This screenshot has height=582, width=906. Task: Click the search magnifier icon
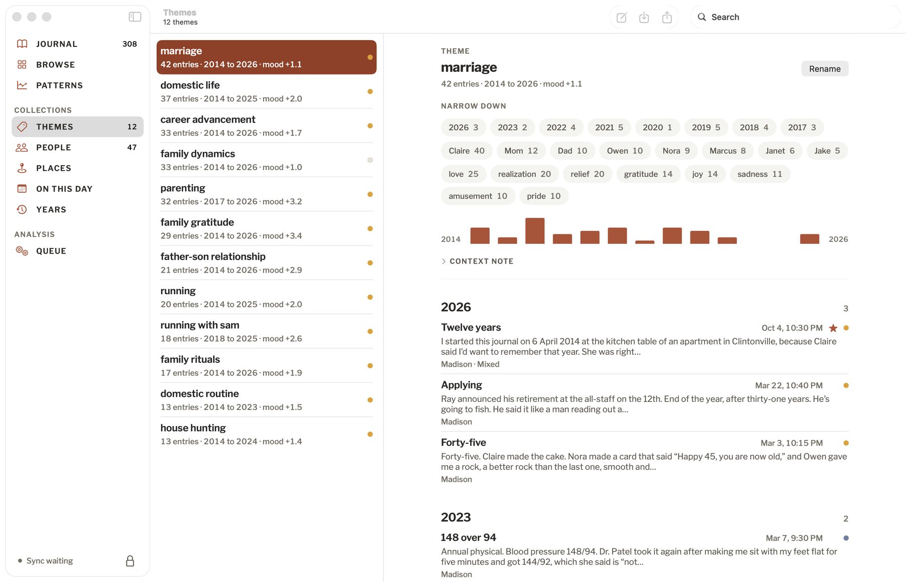702,17
